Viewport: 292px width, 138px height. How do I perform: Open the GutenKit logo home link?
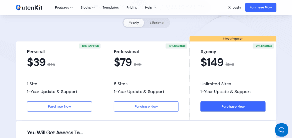pyautogui.click(x=29, y=7)
